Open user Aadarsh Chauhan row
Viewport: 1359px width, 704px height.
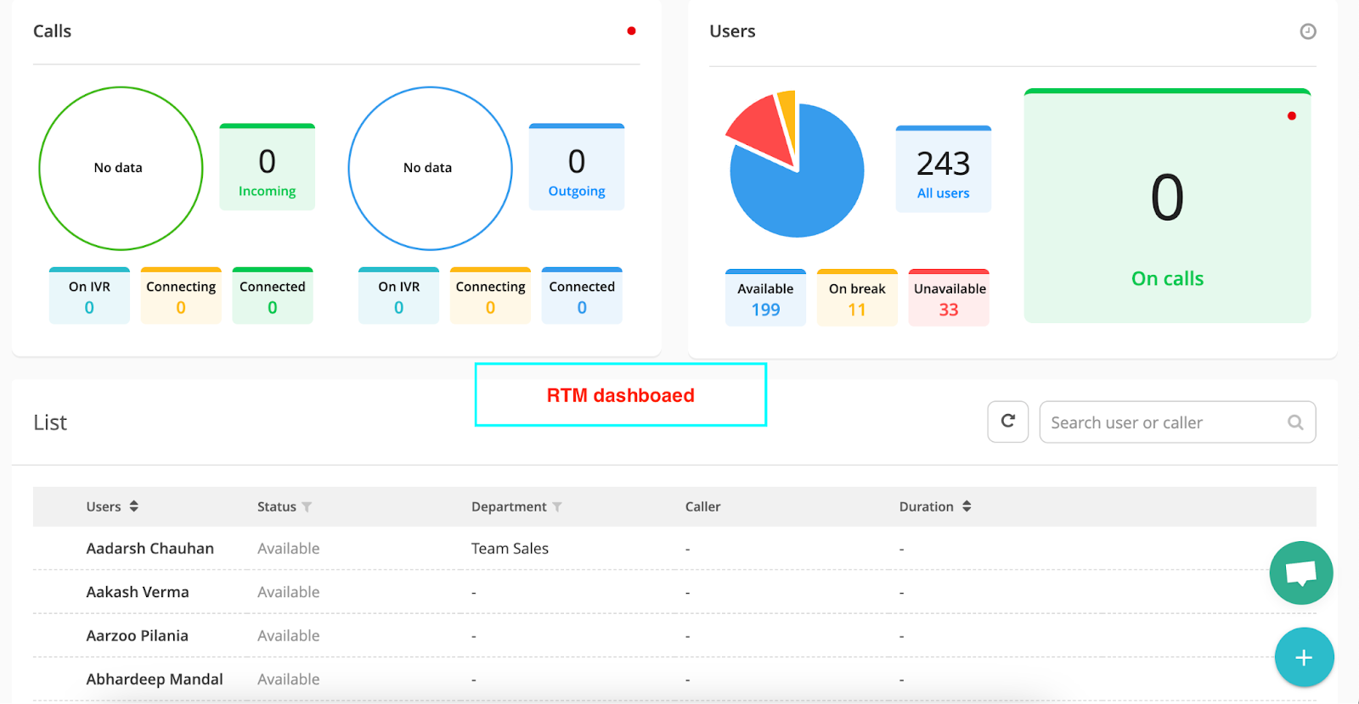coord(150,549)
